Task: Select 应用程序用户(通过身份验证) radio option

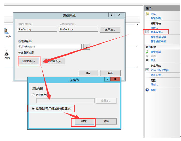Action: click(x=33, y=109)
